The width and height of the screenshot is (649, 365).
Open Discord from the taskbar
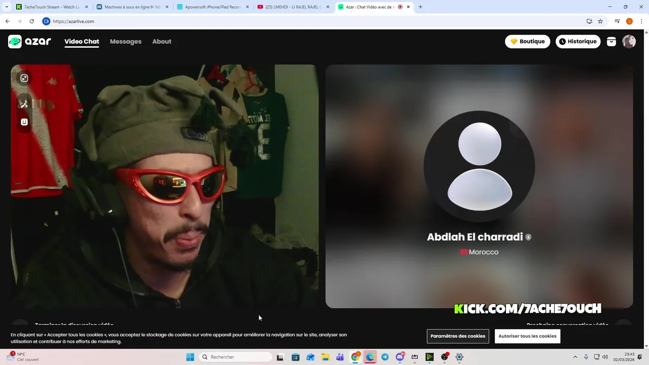pyautogui.click(x=400, y=357)
